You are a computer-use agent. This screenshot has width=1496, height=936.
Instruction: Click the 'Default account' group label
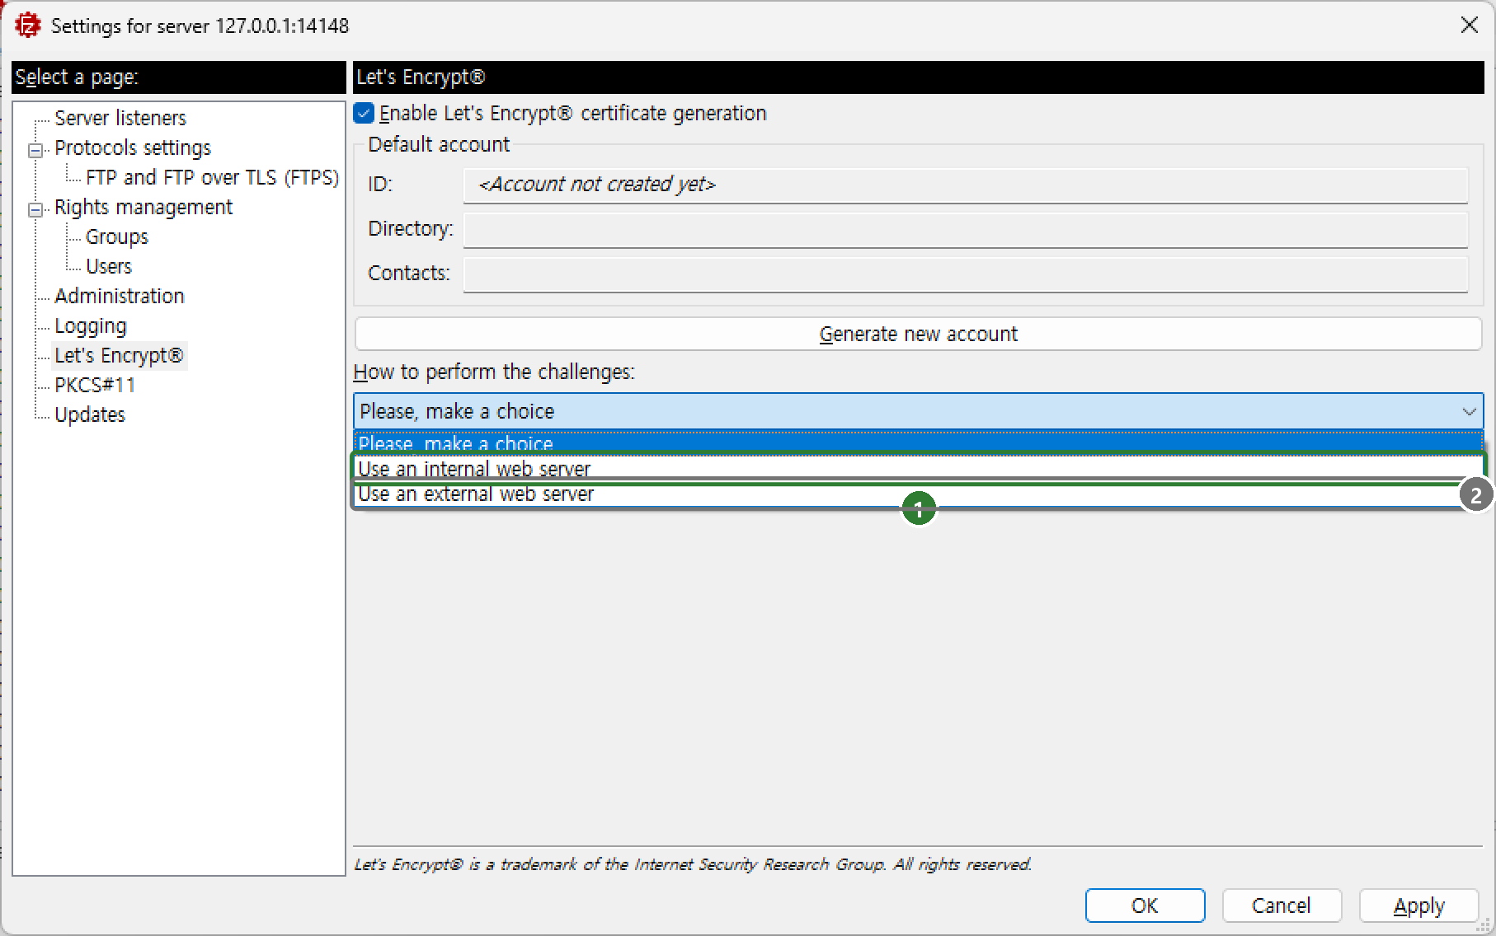(x=439, y=144)
